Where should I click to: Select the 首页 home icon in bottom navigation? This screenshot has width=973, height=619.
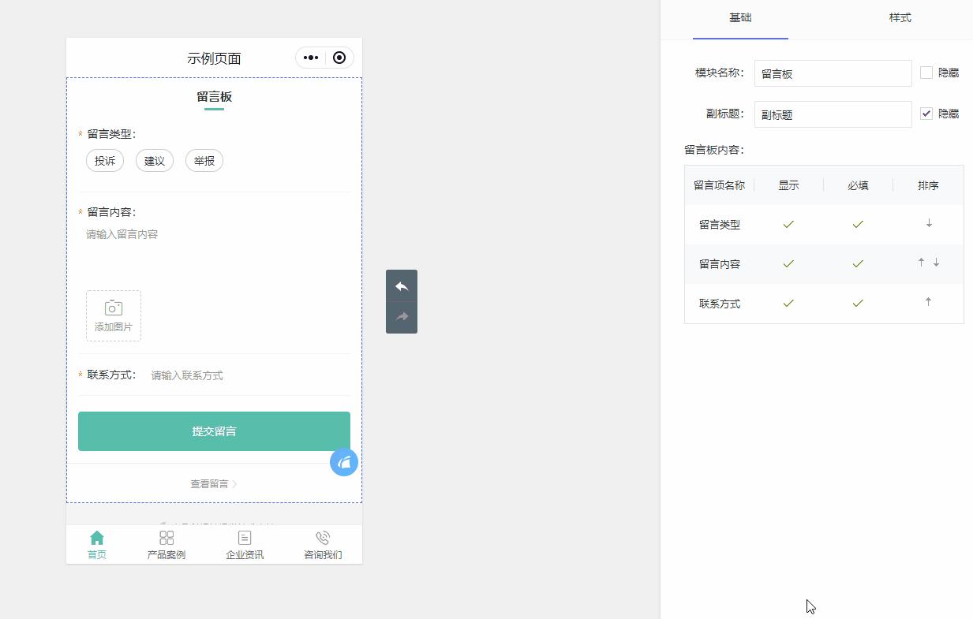point(96,537)
